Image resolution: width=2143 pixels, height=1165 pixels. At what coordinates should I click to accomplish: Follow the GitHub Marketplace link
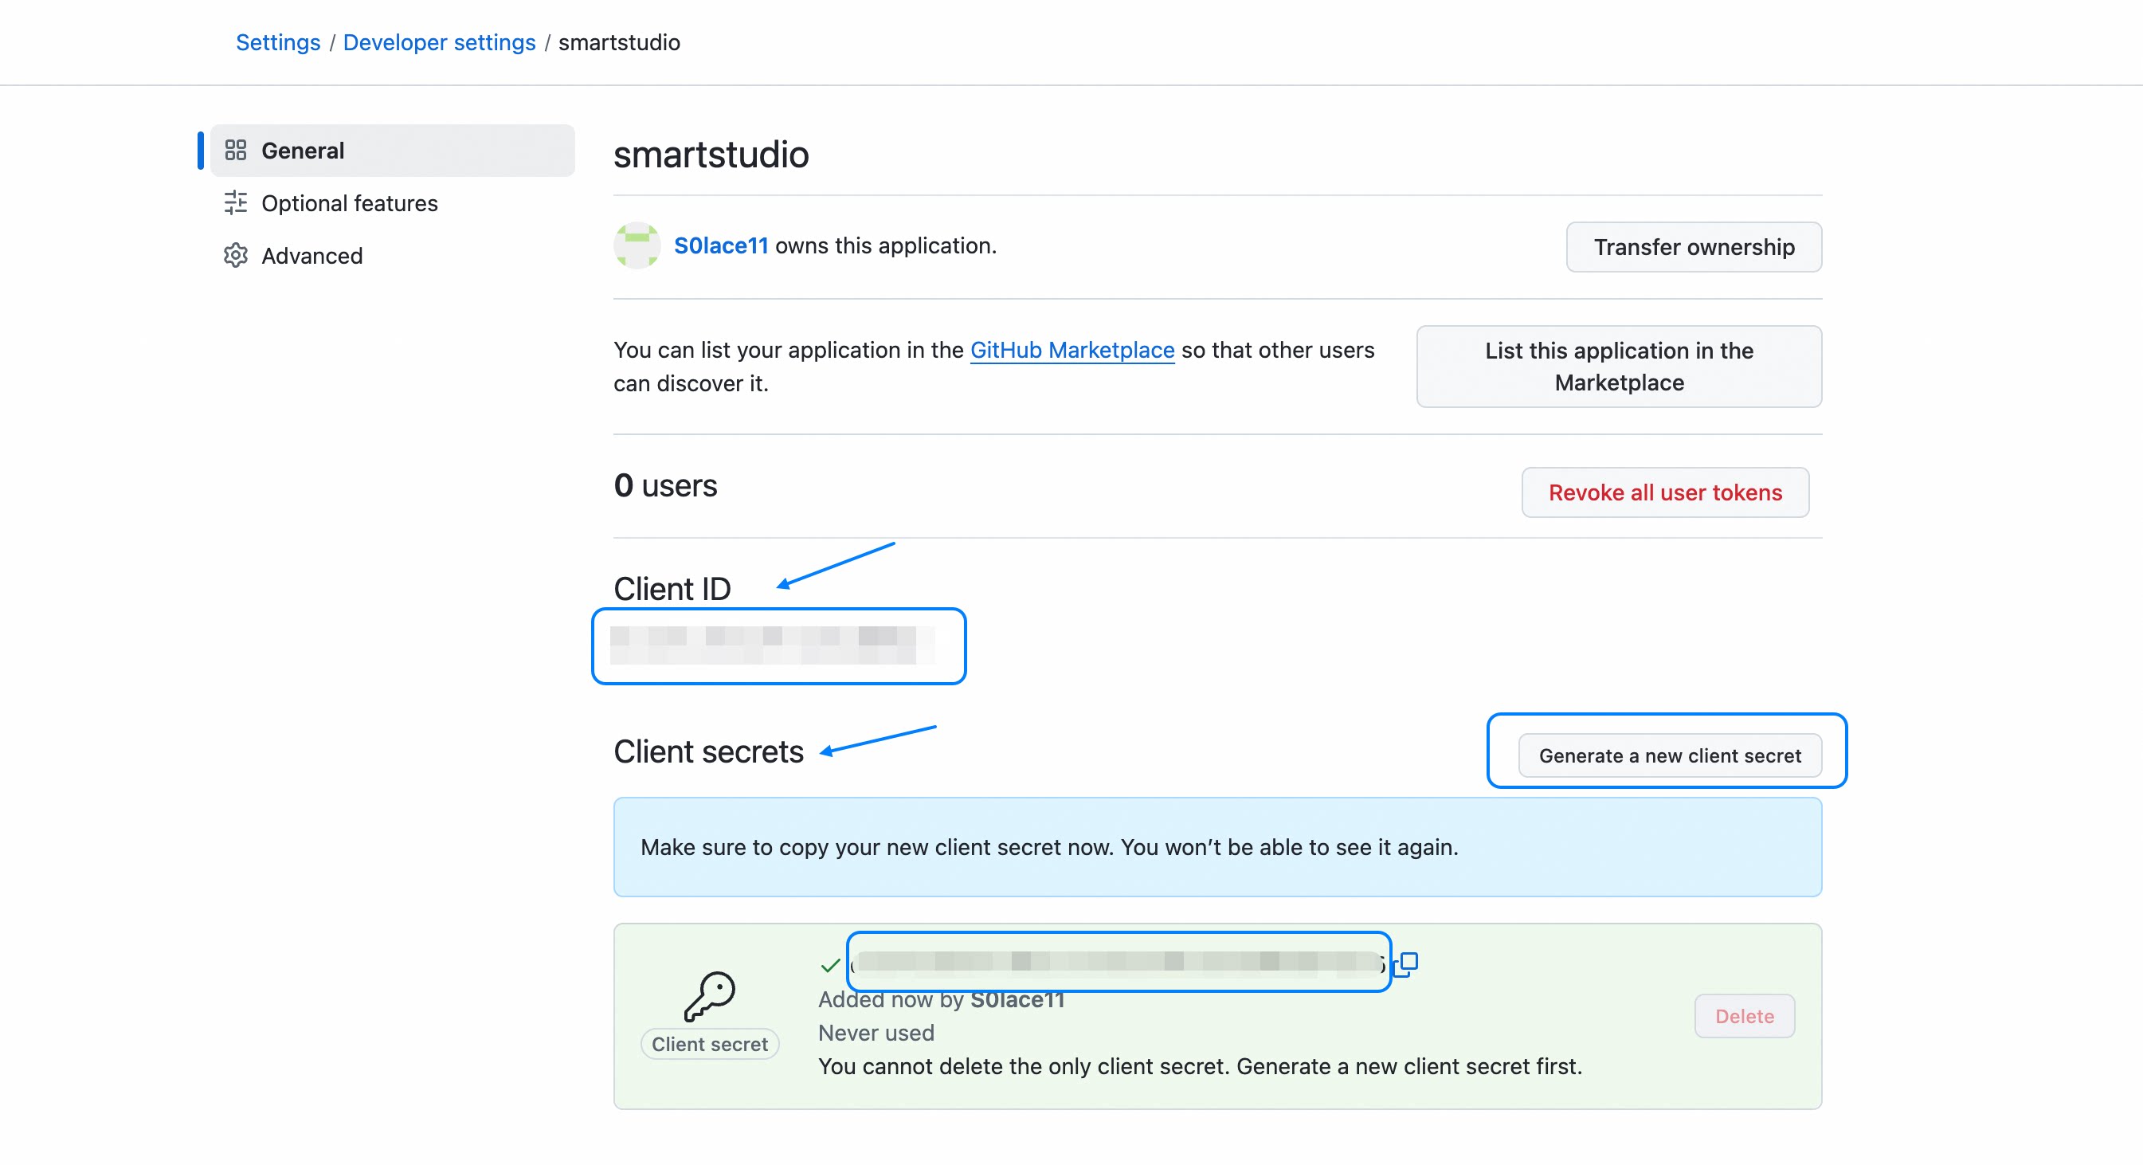tap(1072, 351)
